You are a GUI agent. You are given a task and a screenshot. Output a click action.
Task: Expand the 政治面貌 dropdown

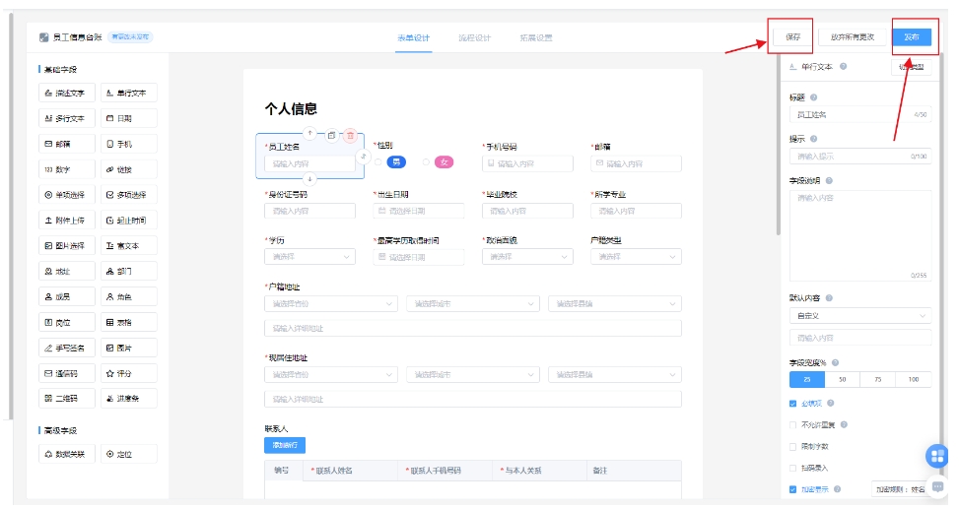(526, 257)
